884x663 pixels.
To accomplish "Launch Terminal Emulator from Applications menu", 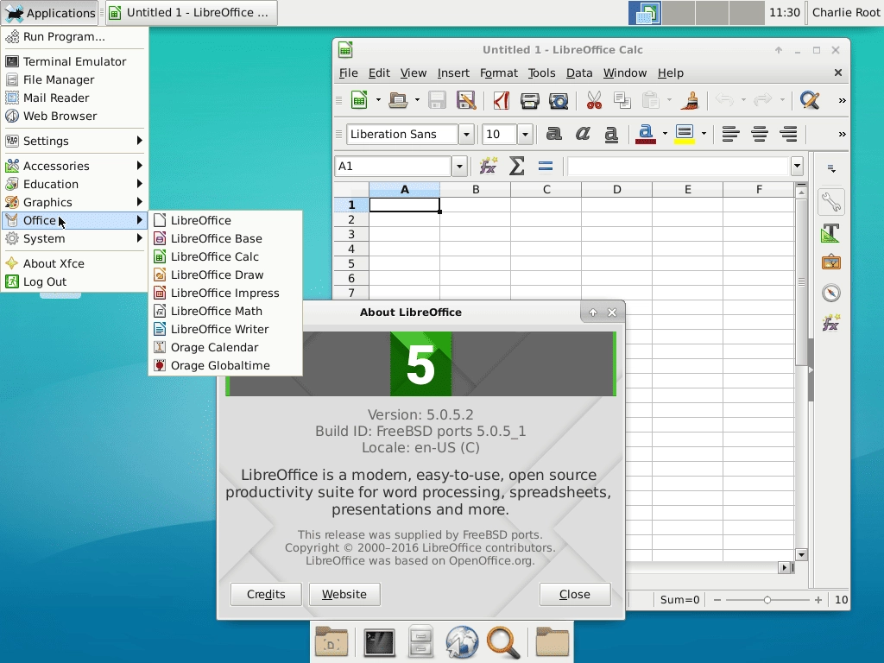I will coord(74,61).
